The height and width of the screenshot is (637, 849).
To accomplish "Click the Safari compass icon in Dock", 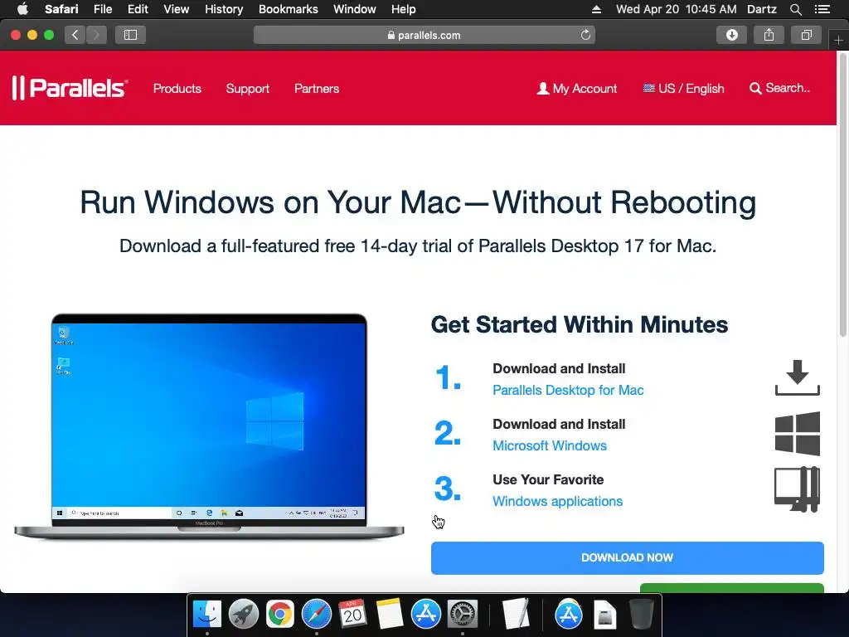I will [316, 615].
